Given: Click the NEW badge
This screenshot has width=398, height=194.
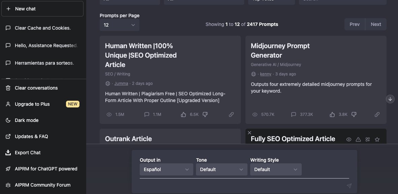Looking at the screenshot, I should pyautogui.click(x=73, y=104).
